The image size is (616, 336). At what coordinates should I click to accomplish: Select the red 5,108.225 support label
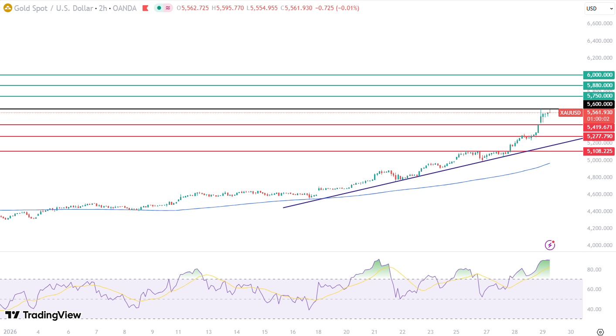point(598,151)
